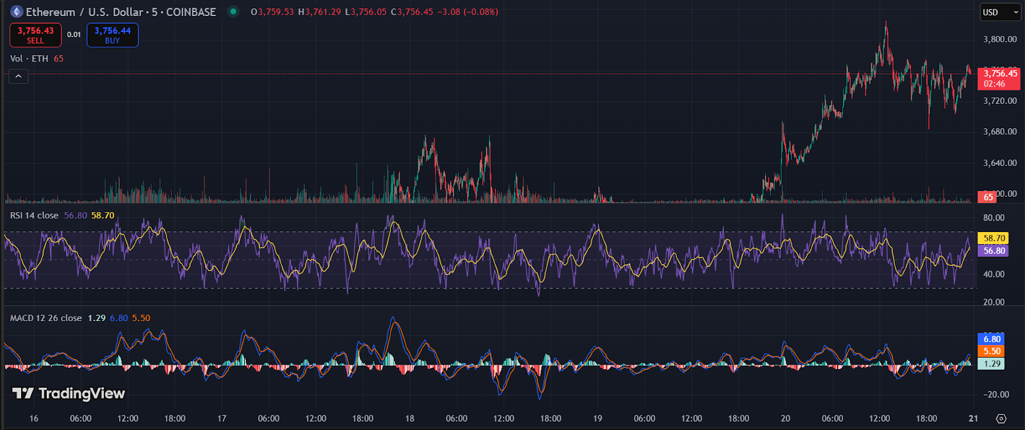
Task: Click the 3,680.00 price axis label
Action: pyautogui.click(x=1000, y=131)
